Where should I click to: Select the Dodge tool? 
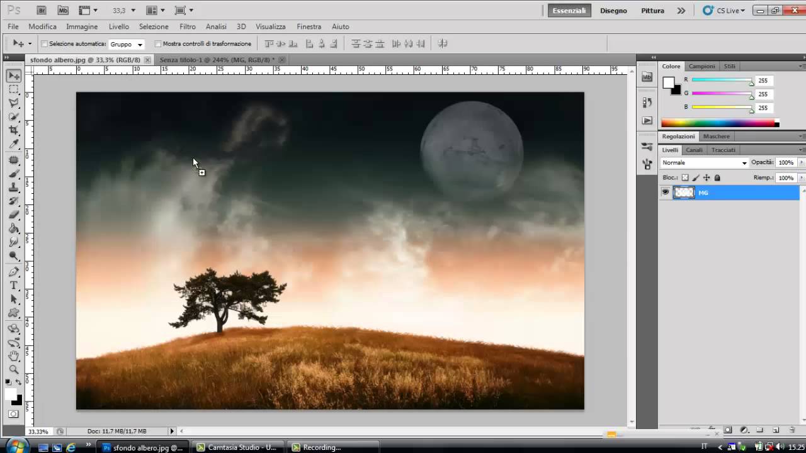pos(14,255)
